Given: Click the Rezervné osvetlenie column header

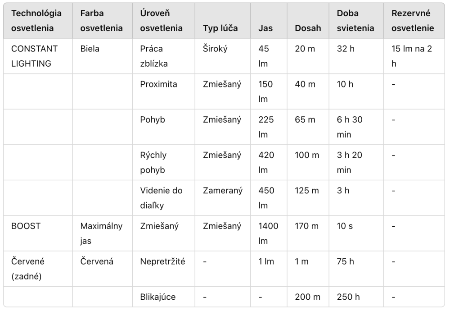Looking at the screenshot, I should point(414,21).
